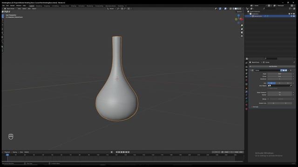Jump to first frame in timeline controls
298x167 pixels.
[x=117, y=152]
